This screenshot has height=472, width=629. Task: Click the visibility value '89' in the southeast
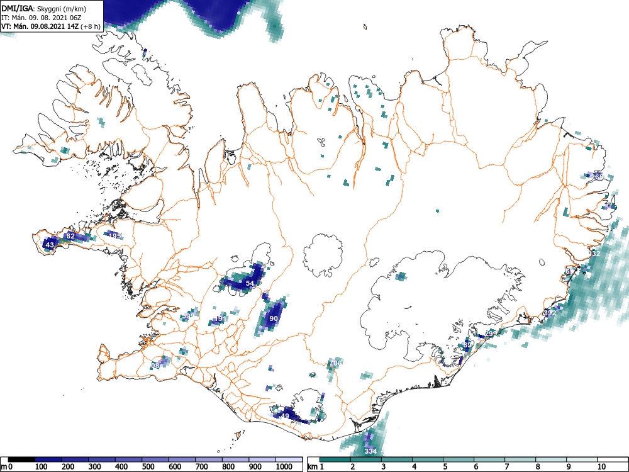pyautogui.click(x=467, y=344)
